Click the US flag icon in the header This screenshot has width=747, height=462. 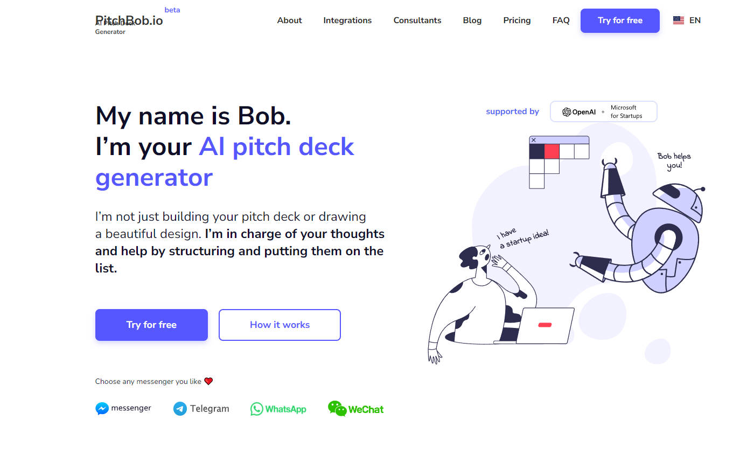coord(678,20)
